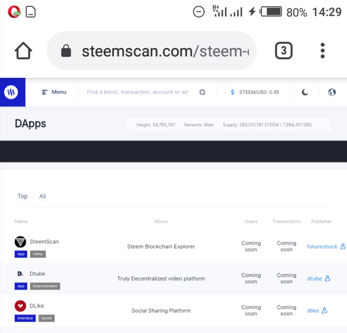Click the search magnifier icon
Screen dimensions: 347x333
click(x=202, y=92)
